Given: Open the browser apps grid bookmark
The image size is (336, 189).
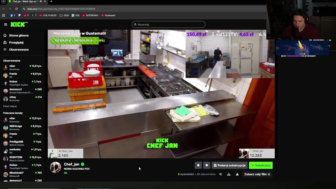Looking at the screenshot, I should click(3, 15).
